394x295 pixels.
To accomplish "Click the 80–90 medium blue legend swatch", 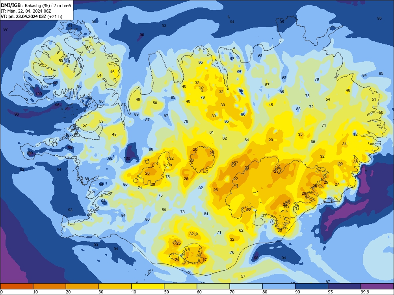I will 279,286.
